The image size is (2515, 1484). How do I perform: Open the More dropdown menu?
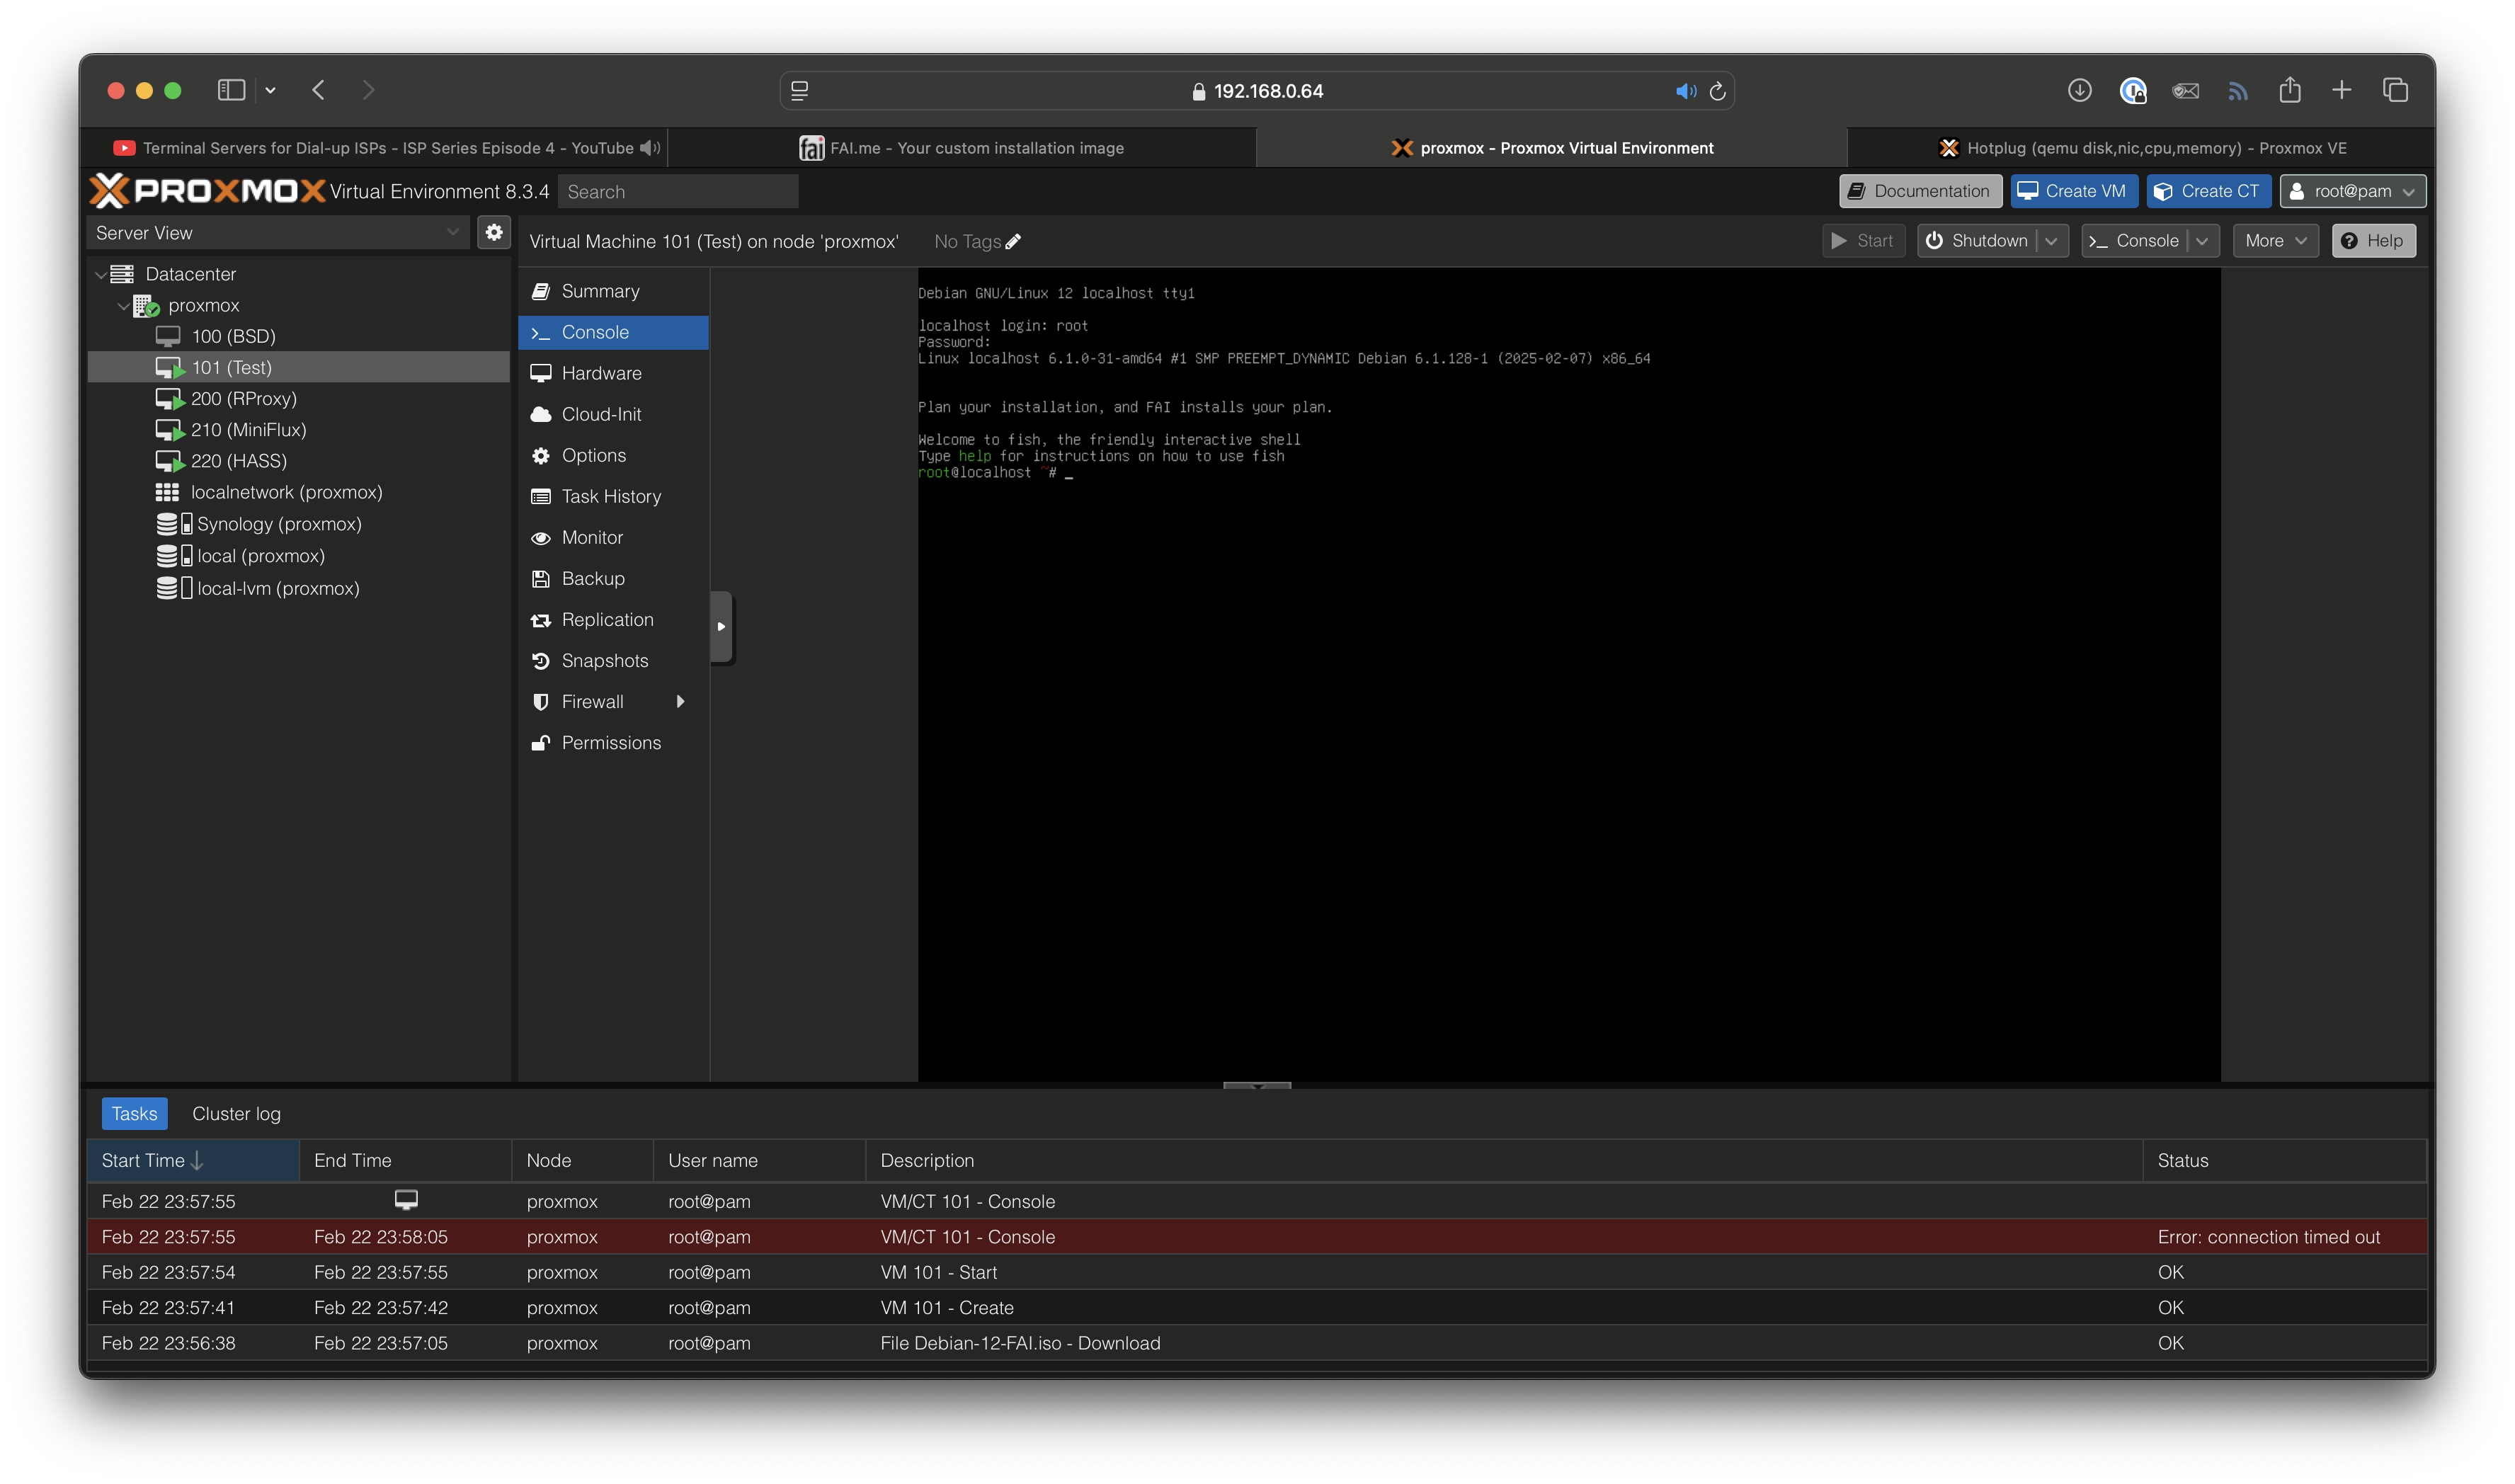(x=2275, y=241)
